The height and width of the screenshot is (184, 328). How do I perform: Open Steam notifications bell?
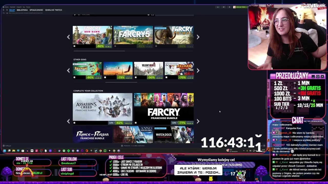(x=229, y=7)
